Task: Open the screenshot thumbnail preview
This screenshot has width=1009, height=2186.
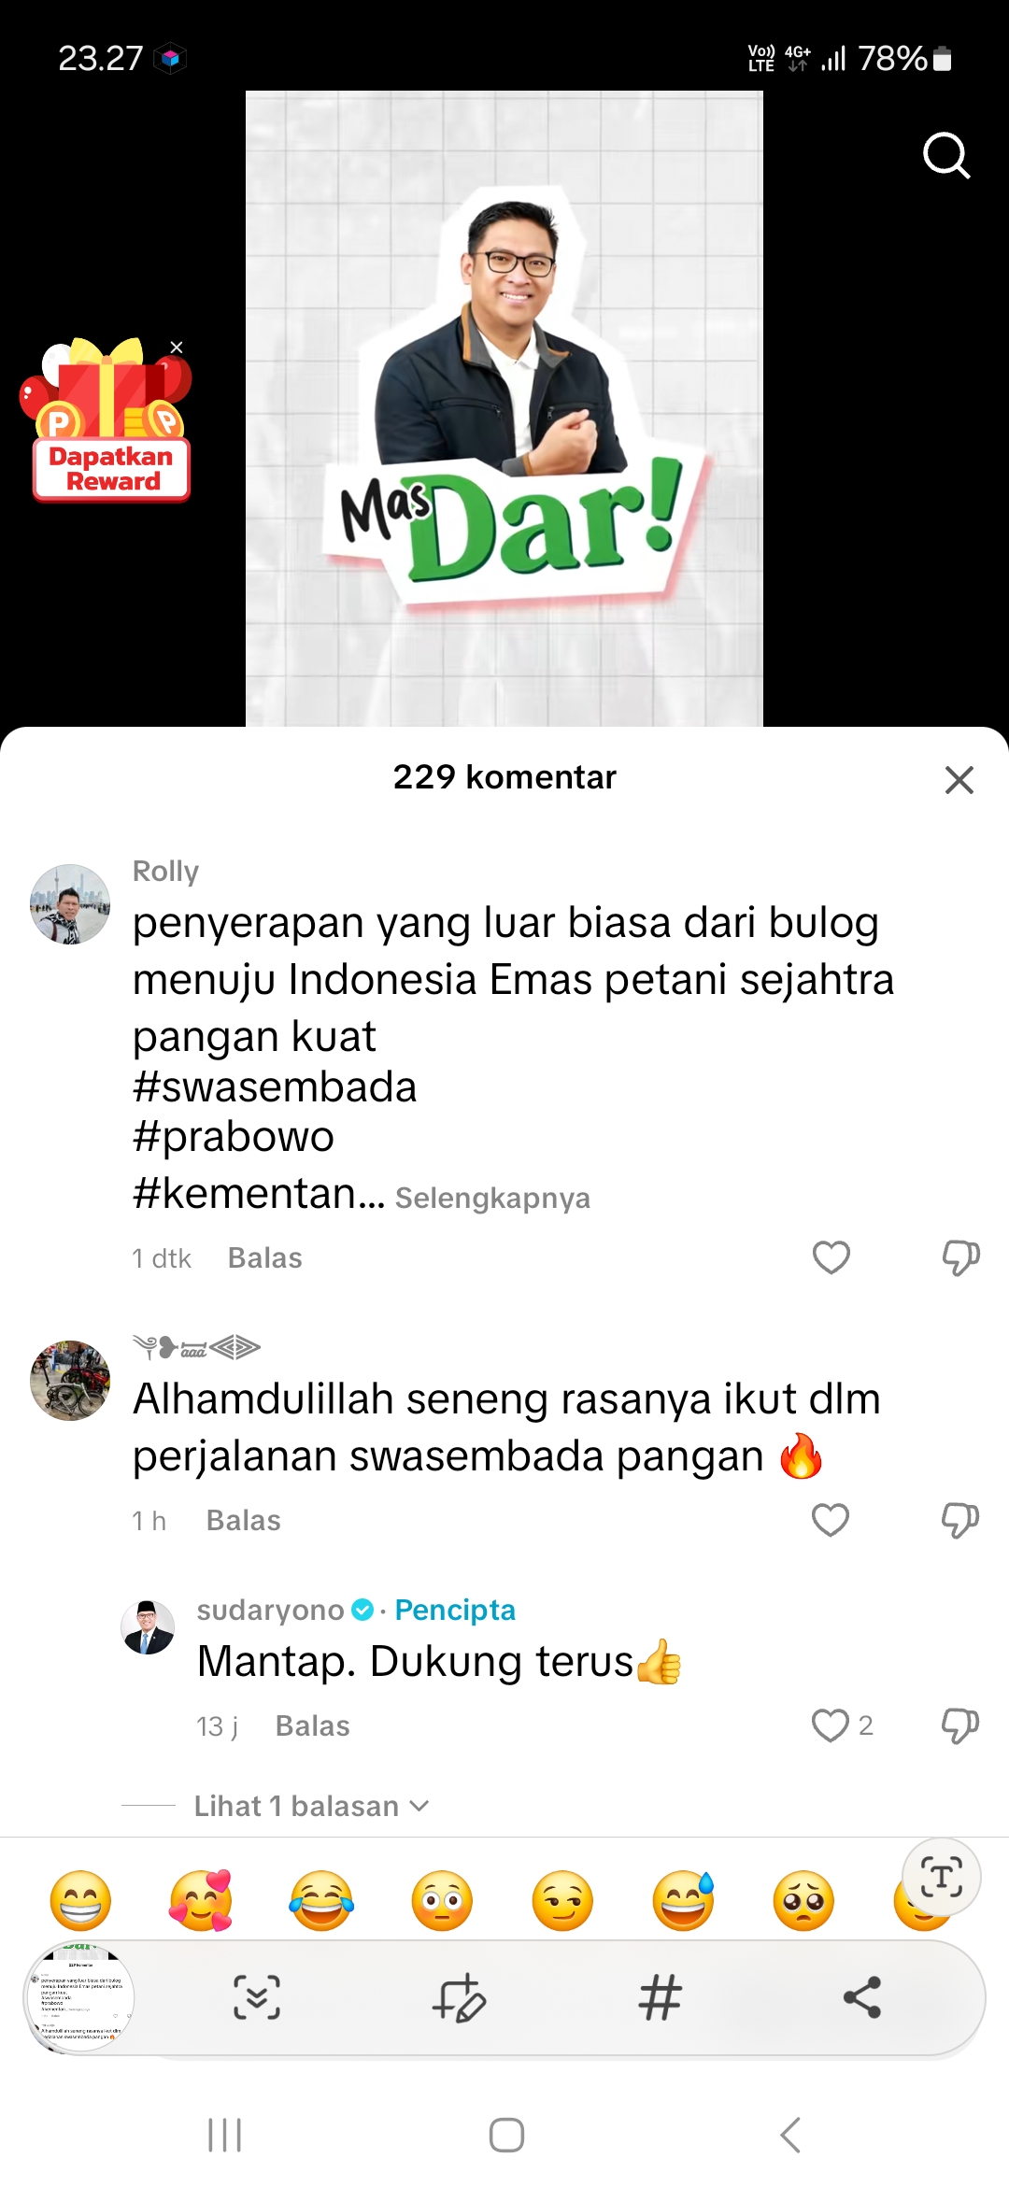Action: pos(79,1997)
